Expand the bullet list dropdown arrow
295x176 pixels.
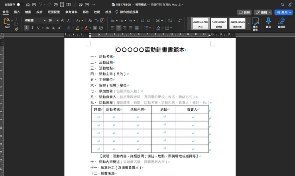117,20
